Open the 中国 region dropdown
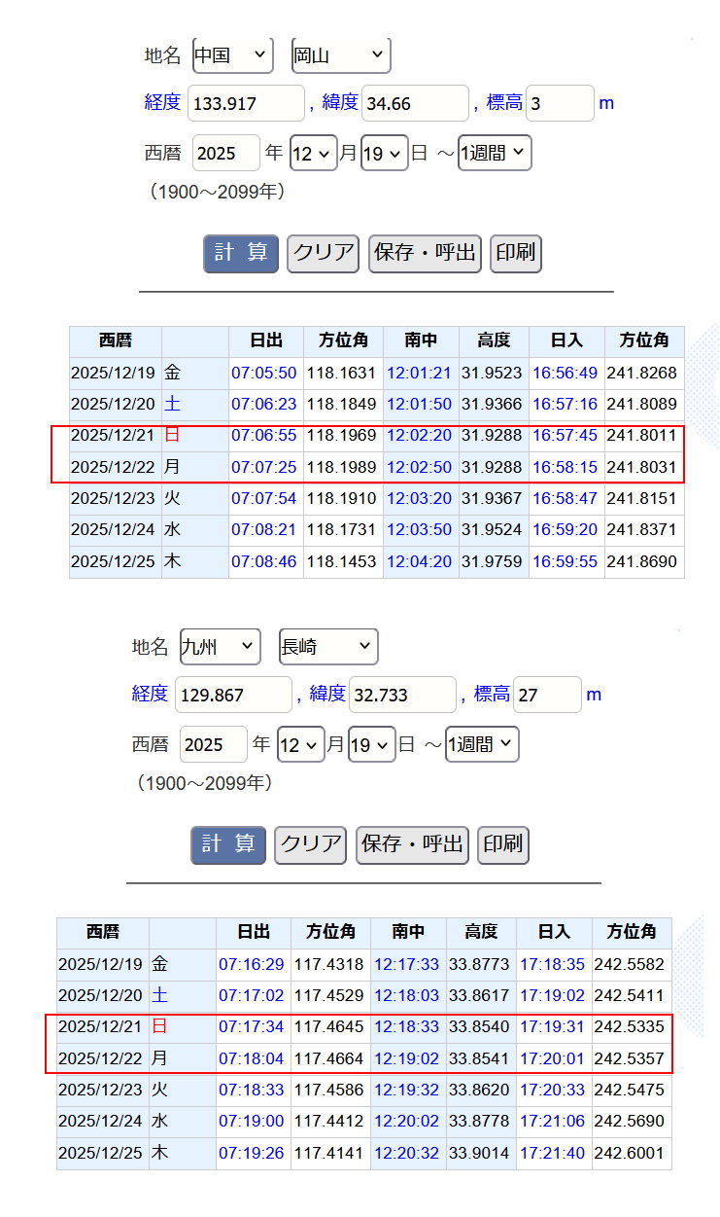The height and width of the screenshot is (1217, 720). tap(232, 55)
